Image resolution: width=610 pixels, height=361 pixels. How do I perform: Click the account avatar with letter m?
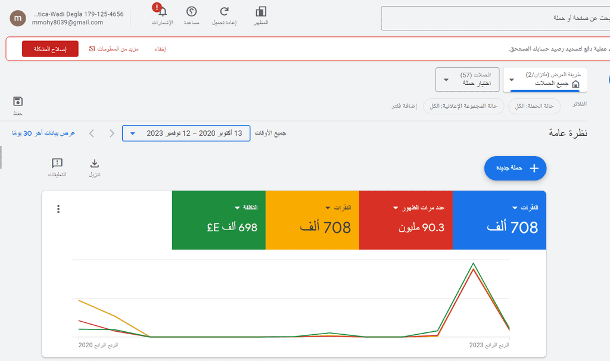18,18
